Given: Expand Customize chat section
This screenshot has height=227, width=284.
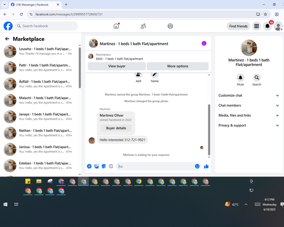Looking at the screenshot, I should coord(249,96).
